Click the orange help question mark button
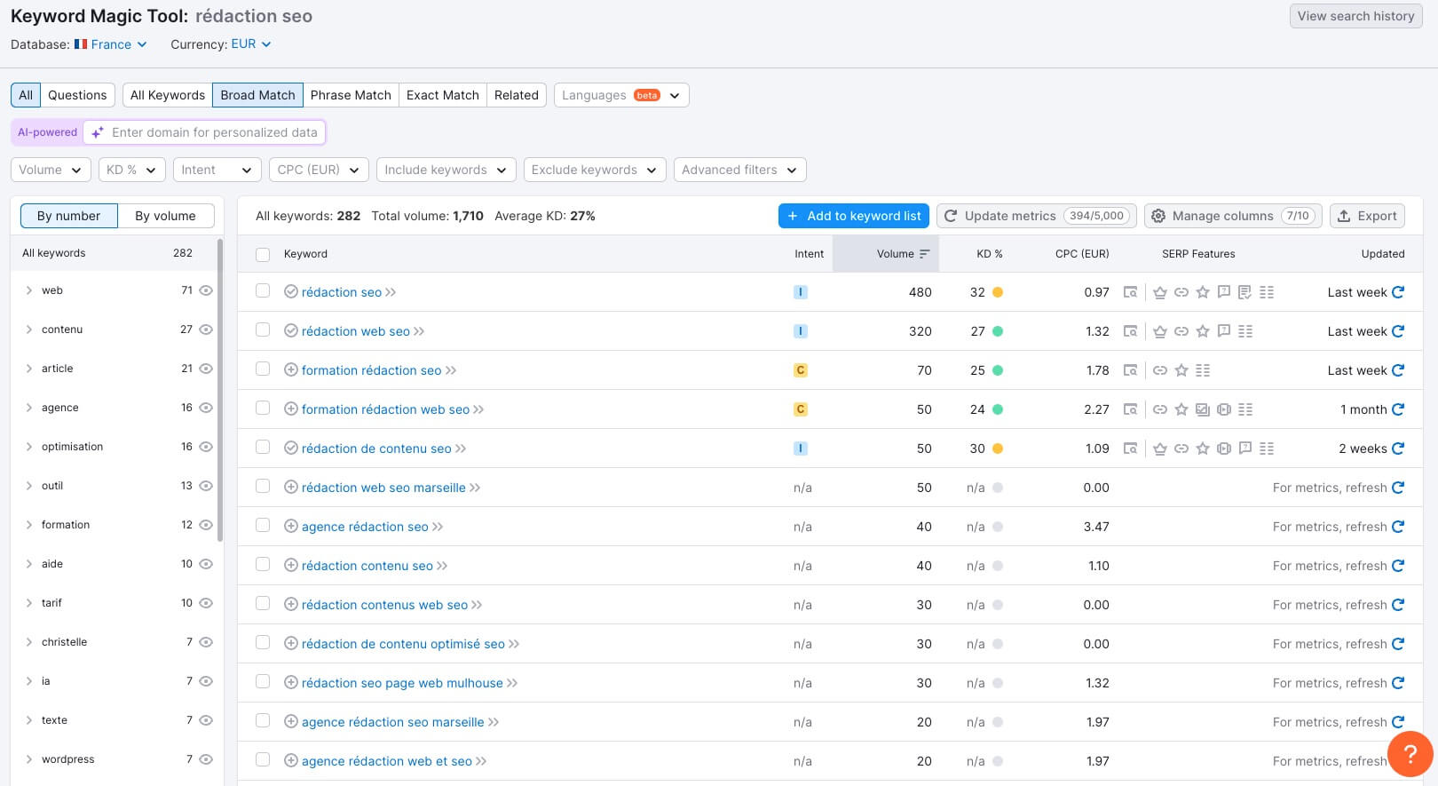Image resolution: width=1438 pixels, height=786 pixels. (x=1410, y=754)
